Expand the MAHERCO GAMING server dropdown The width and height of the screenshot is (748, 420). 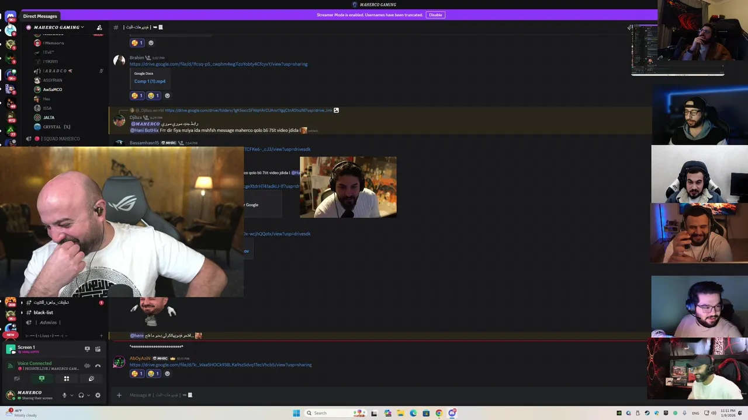58,27
